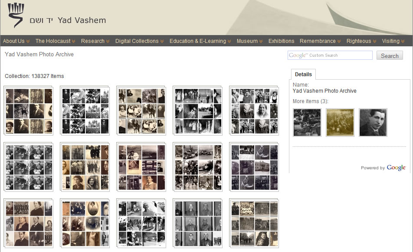Expand the chevron beside Remembrance
This screenshot has height=252, width=413.
[x=339, y=42]
